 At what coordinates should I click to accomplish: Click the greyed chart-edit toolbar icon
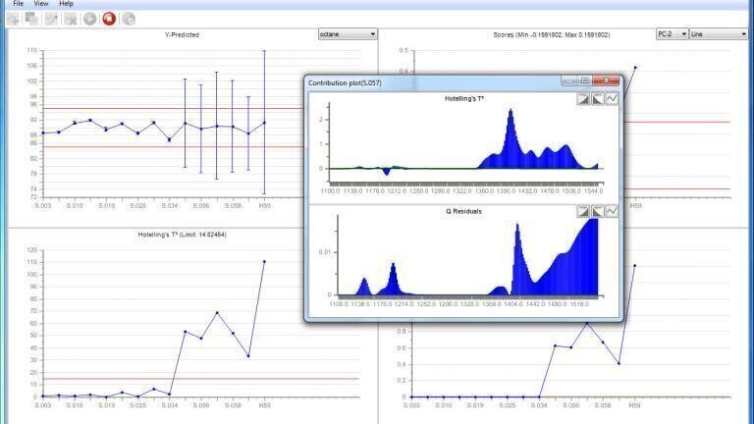(x=51, y=19)
